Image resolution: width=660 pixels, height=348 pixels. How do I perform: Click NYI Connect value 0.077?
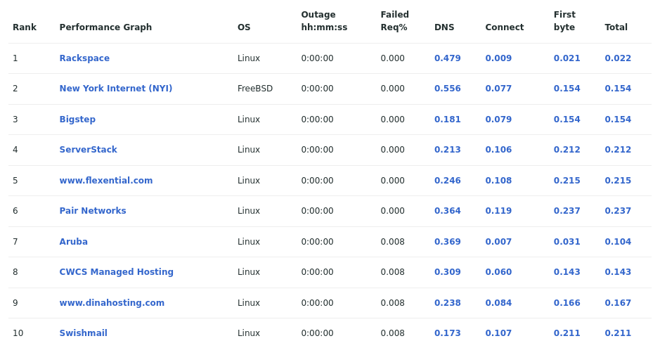(x=498, y=89)
